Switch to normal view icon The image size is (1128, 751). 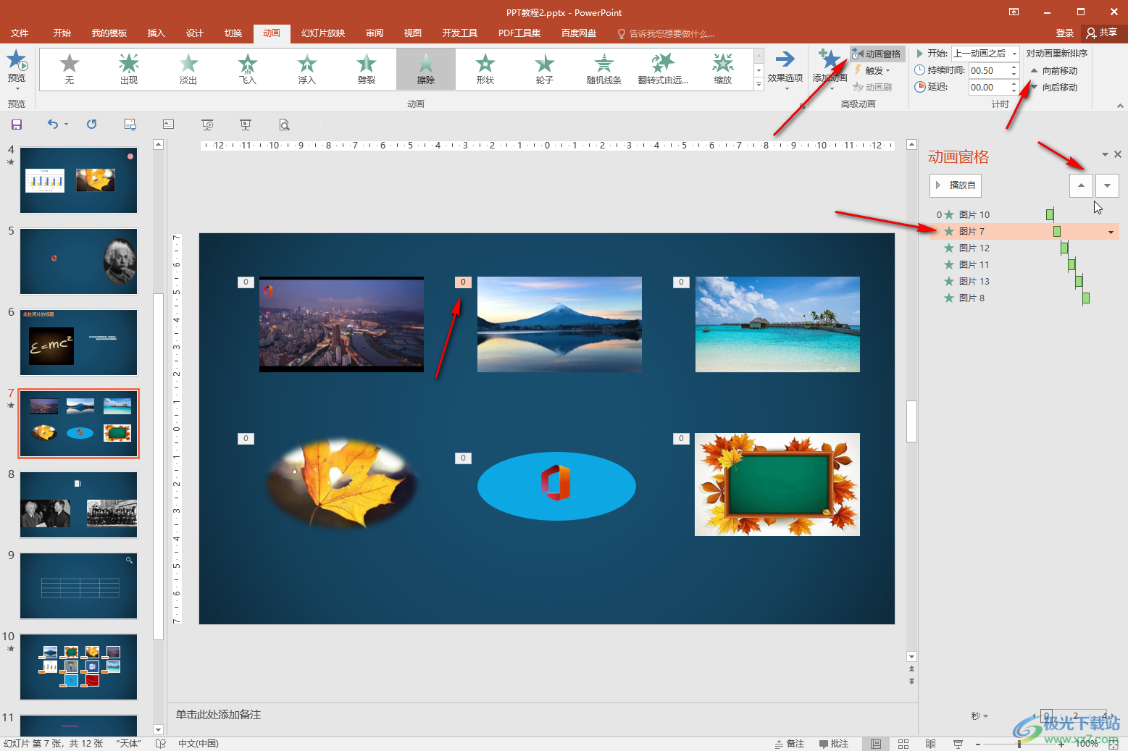click(x=875, y=744)
